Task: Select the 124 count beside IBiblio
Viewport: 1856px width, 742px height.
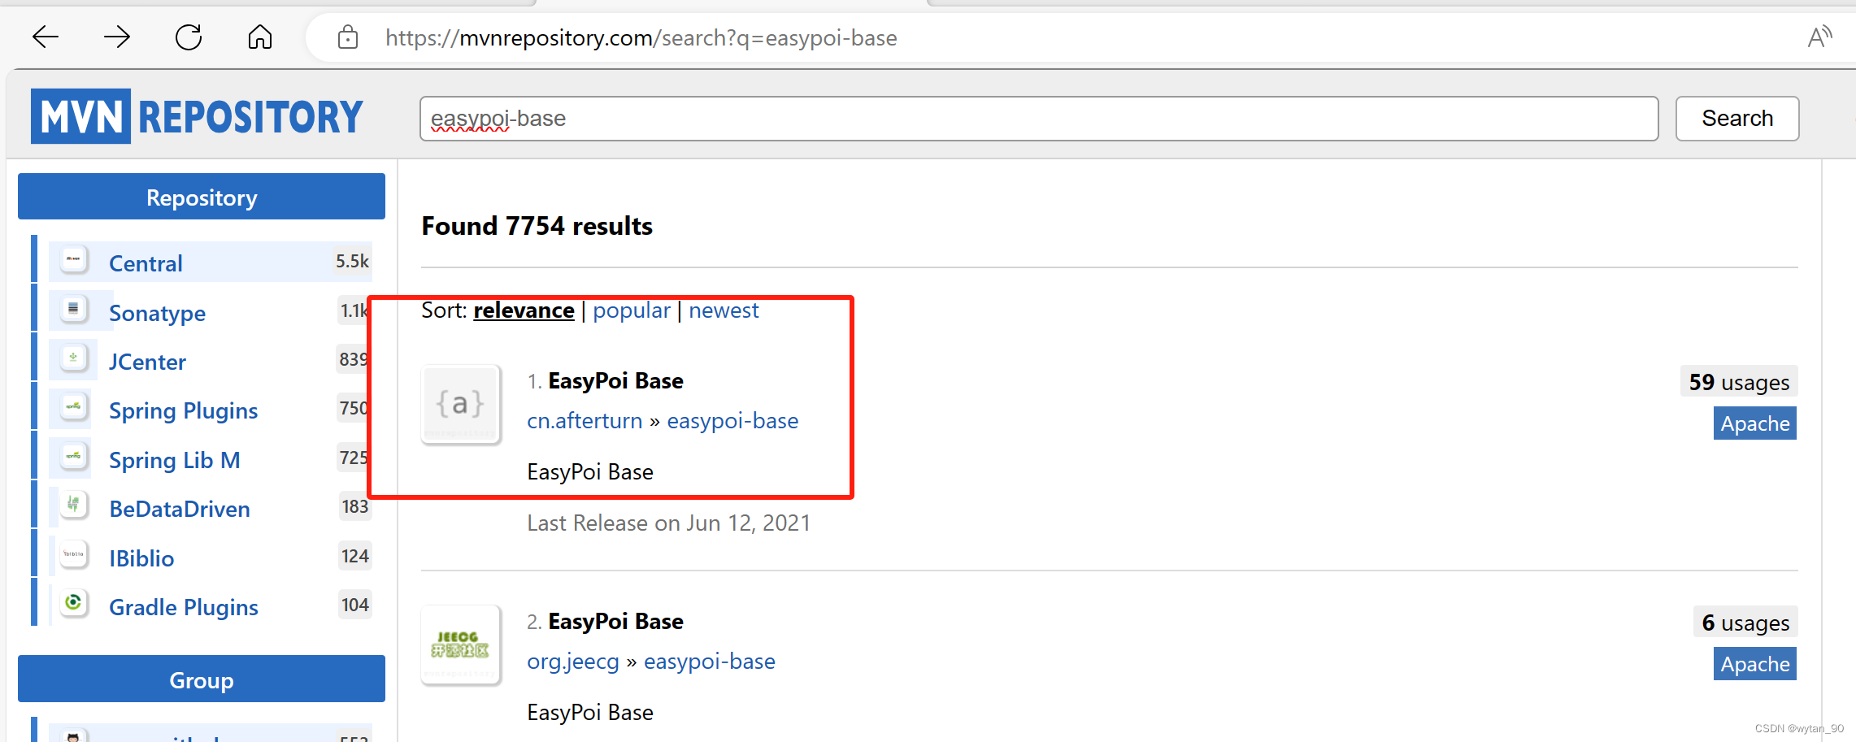Action: 355,556
